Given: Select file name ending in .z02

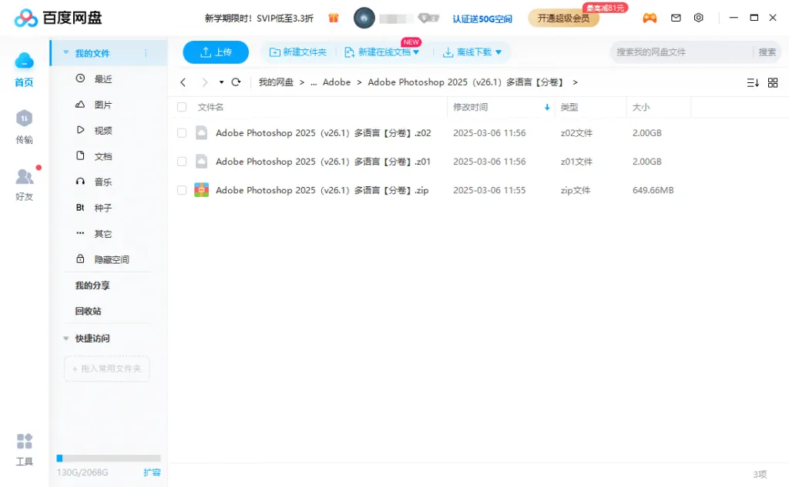Looking at the screenshot, I should pyautogui.click(x=323, y=132).
